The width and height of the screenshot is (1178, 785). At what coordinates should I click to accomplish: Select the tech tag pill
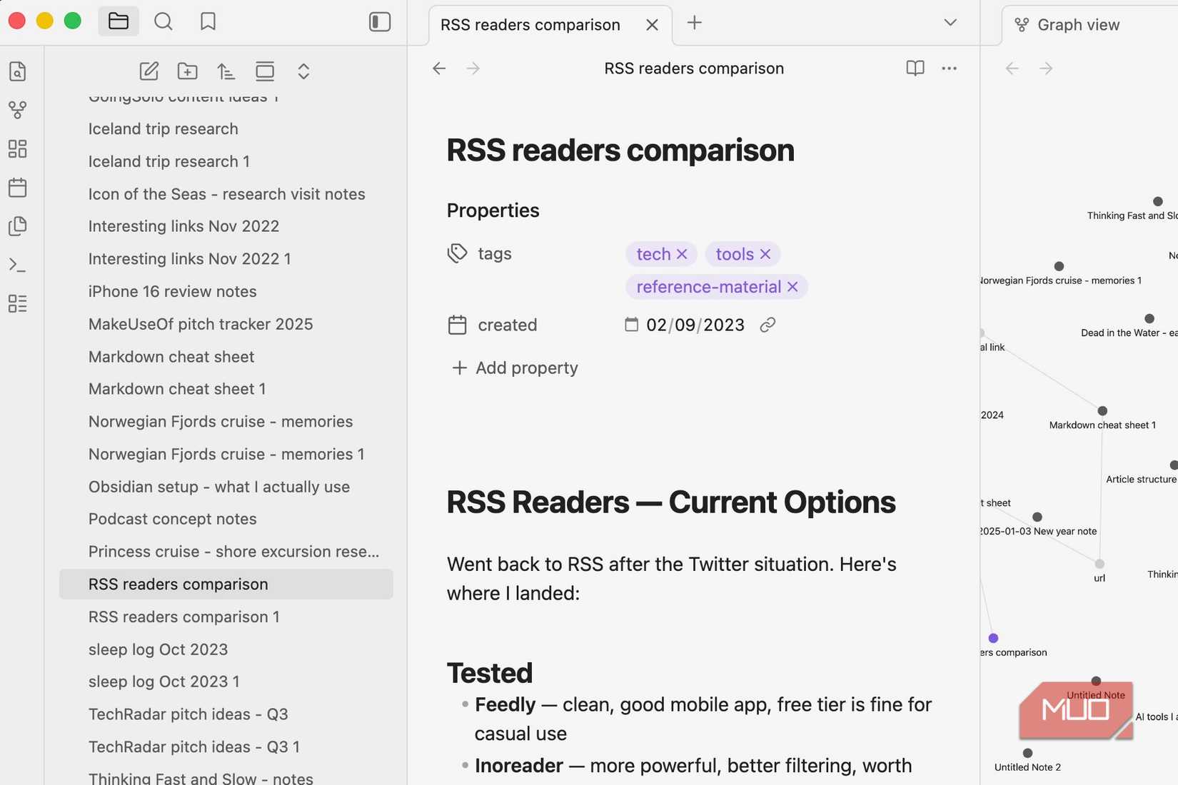(662, 254)
